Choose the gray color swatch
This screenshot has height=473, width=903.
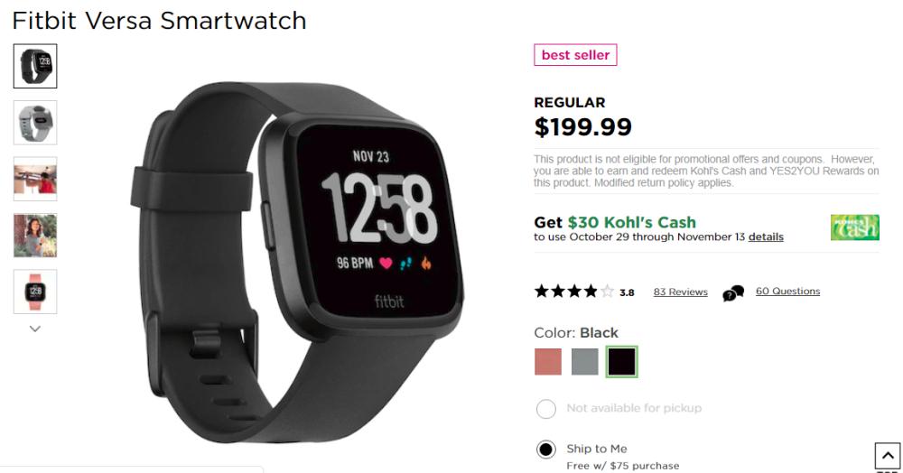[x=584, y=361]
